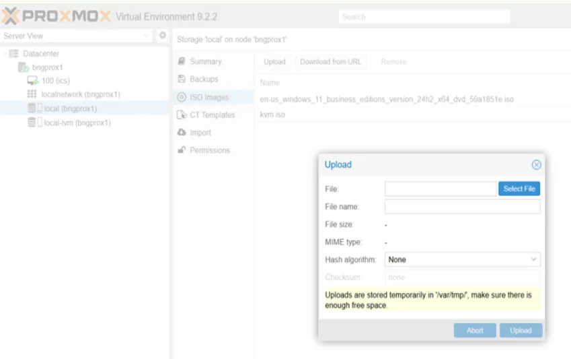Open the Backups tab
571x359 pixels.
(214, 79)
